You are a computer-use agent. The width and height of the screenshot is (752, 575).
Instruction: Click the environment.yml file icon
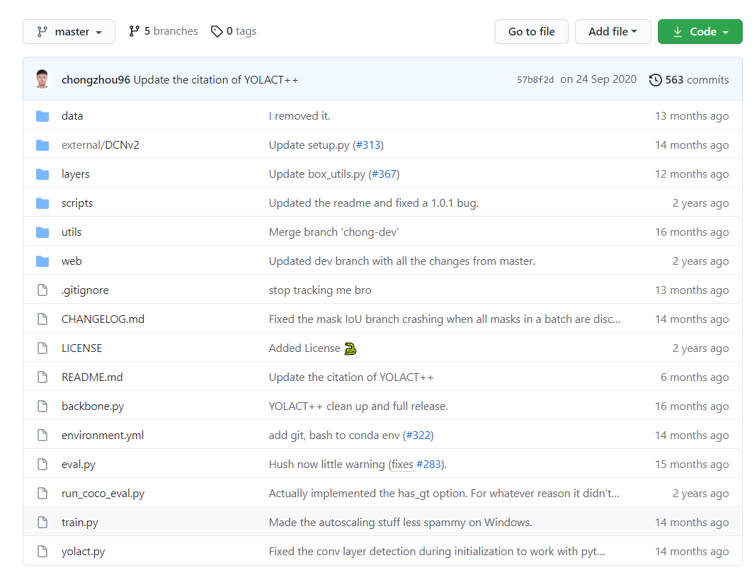(x=42, y=435)
